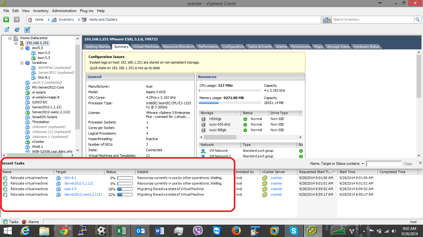
Task: Open Google Chrome from the taskbar
Action: 63,231
